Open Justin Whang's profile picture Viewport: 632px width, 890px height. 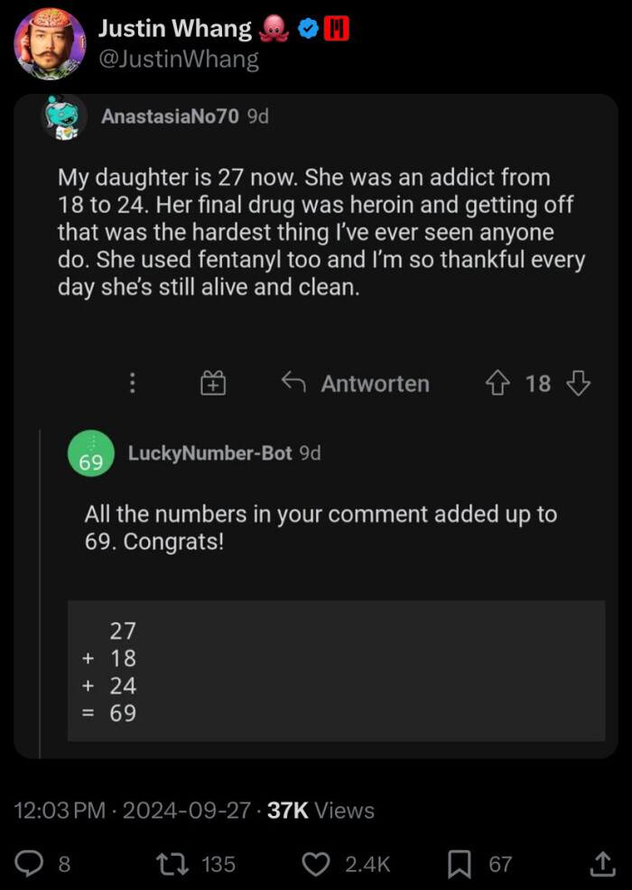click(x=51, y=44)
